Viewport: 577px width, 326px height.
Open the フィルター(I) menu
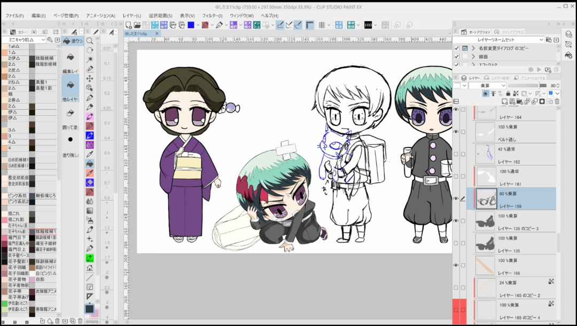tap(212, 15)
